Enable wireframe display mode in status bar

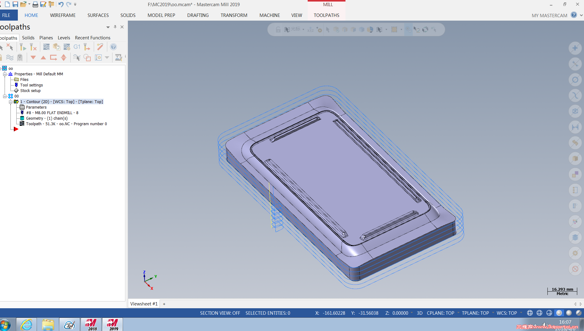point(530,313)
